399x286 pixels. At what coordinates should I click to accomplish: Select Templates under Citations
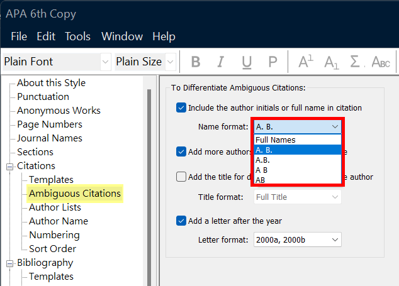pyautogui.click(x=51, y=180)
